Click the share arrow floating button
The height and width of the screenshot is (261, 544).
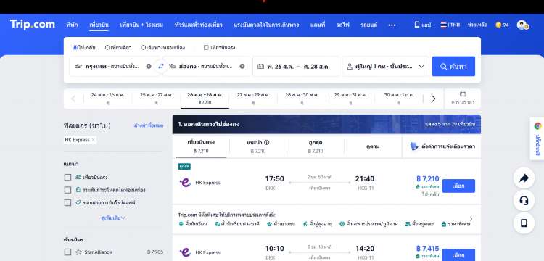pyautogui.click(x=524, y=178)
